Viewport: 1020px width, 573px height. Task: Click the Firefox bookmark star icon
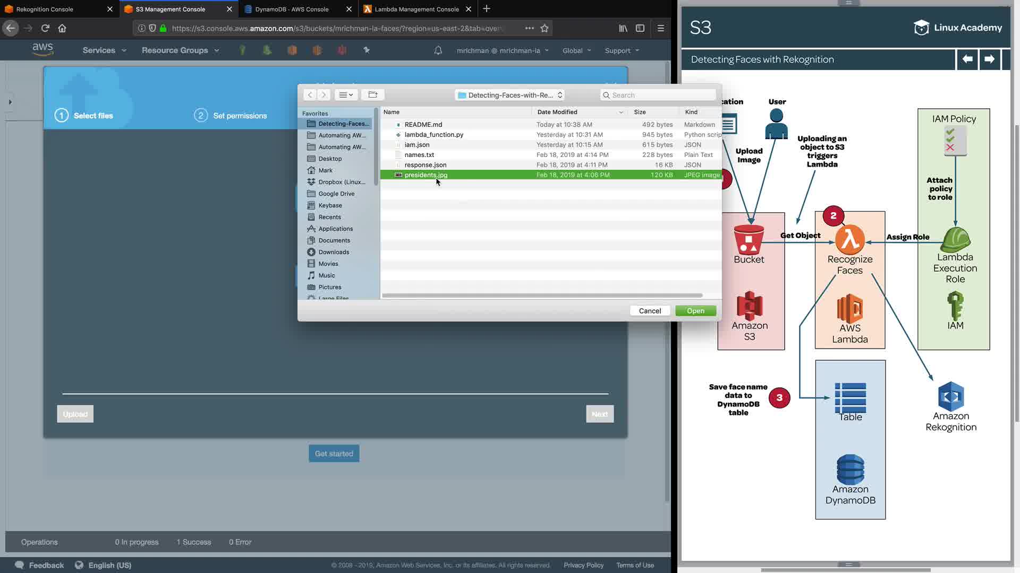coord(545,28)
